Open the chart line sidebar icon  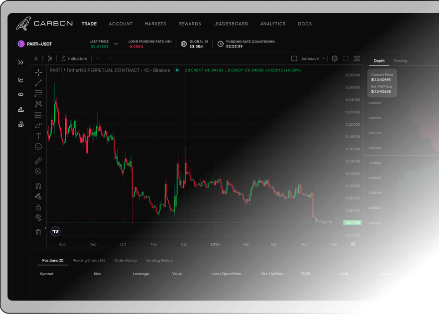pos(21,80)
